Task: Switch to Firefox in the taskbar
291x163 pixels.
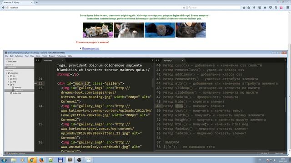Action: (41, 160)
